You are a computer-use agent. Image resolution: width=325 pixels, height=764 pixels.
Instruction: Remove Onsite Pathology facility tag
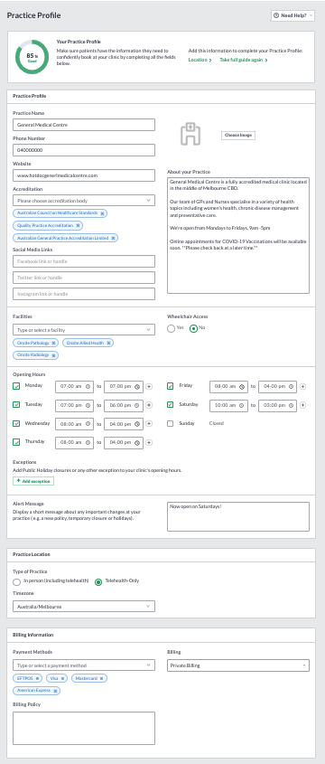coord(53,343)
